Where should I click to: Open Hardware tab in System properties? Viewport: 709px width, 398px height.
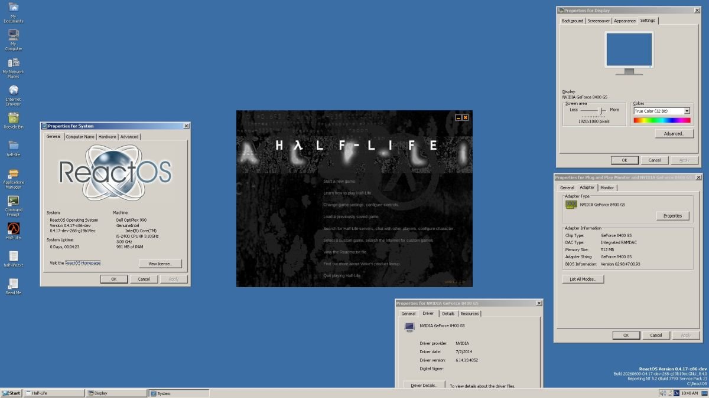click(x=107, y=137)
